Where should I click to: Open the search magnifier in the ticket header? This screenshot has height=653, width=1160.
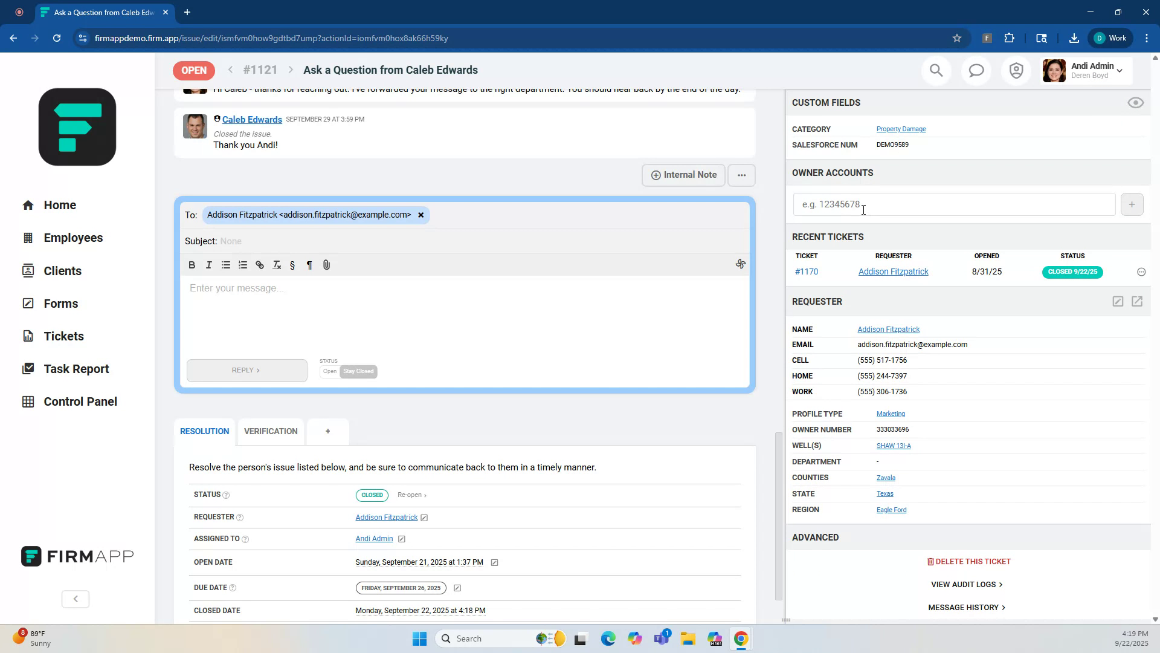tap(936, 70)
